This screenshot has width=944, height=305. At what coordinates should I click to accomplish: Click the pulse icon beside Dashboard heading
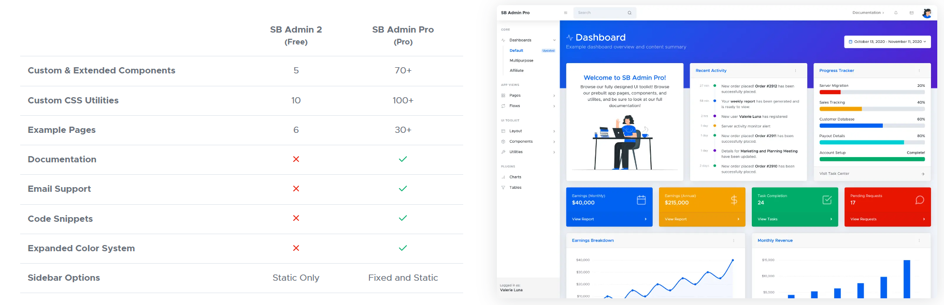pos(569,38)
